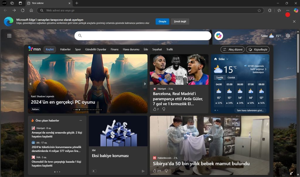The image size is (300, 177).
Task: Open the Barcelona, Real Madrid'i paramparça etti headline
Action: coord(178,99)
